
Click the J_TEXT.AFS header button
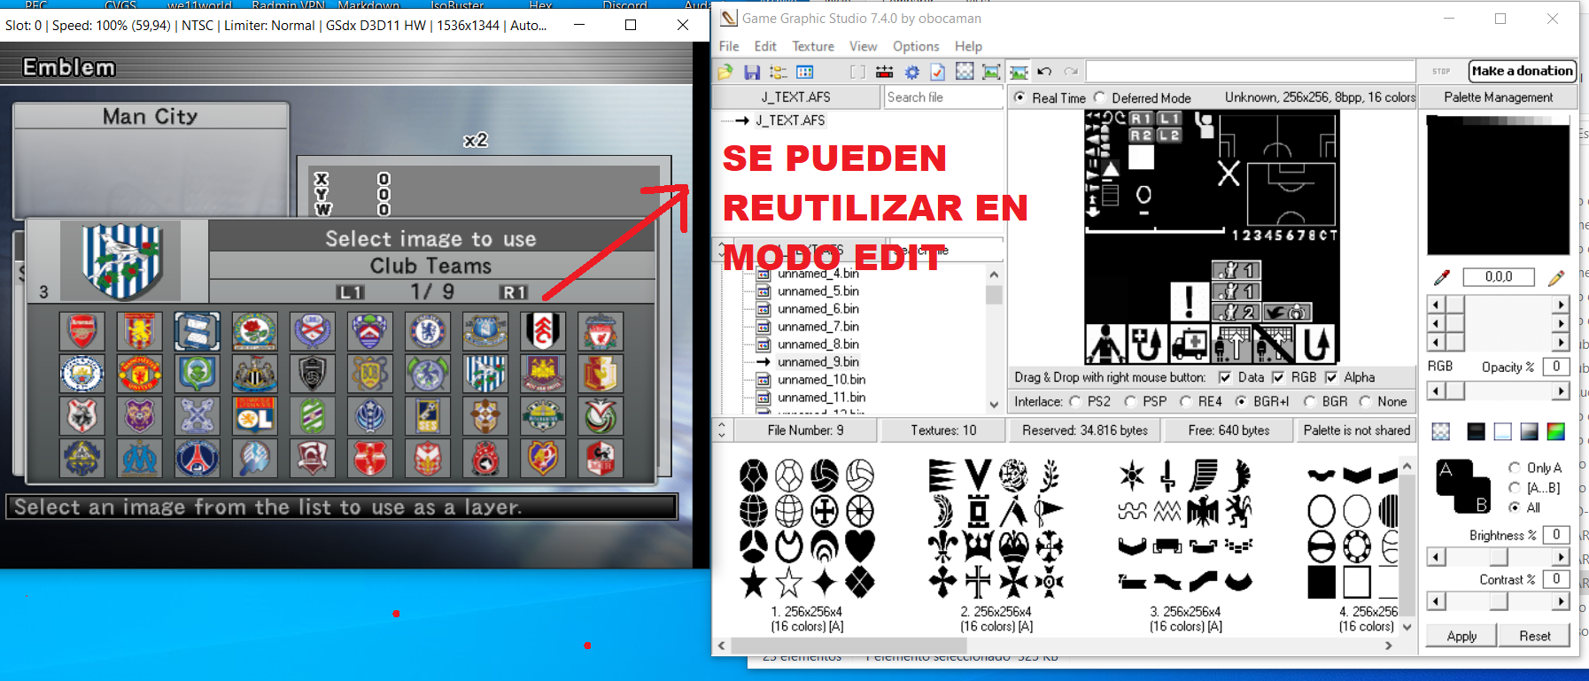click(x=795, y=97)
